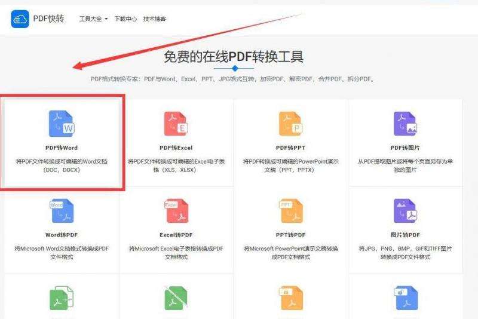The image size is (478, 319).
Task: Select the red Excel转PDF file icon
Action: pyautogui.click(x=176, y=211)
